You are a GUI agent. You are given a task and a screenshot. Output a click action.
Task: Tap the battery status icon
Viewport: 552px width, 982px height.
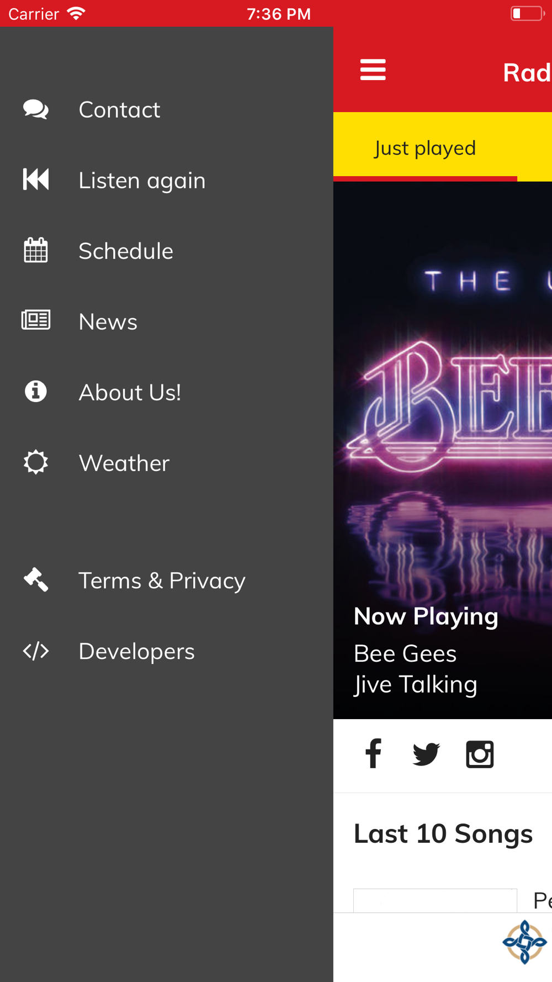[527, 13]
